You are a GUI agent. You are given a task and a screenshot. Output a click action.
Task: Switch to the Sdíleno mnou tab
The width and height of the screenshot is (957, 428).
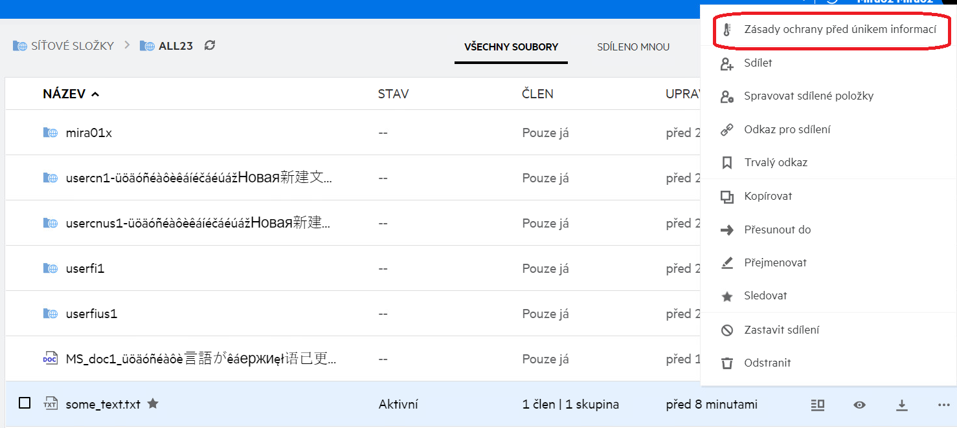tap(633, 47)
